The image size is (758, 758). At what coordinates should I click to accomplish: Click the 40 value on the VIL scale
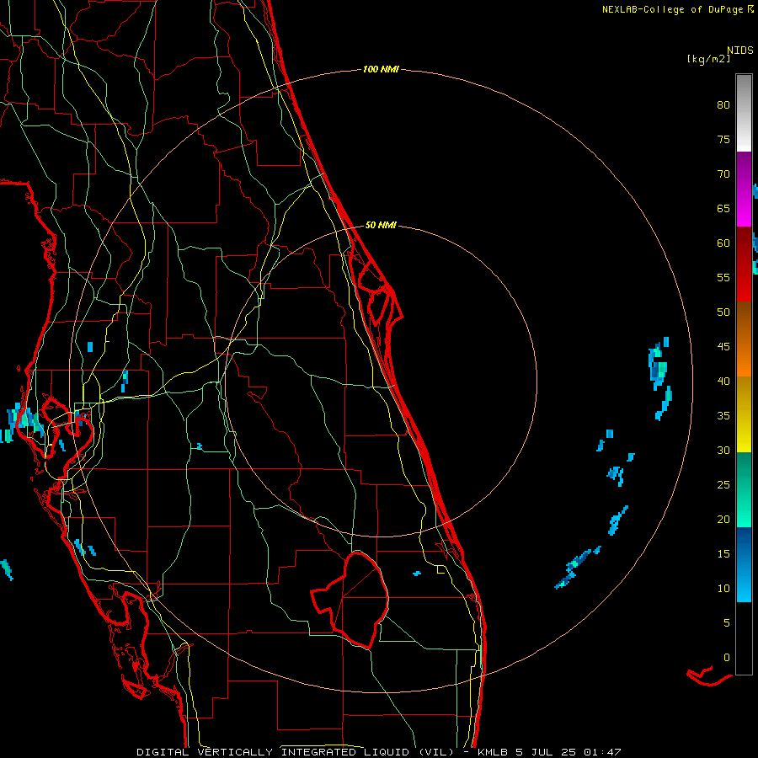(x=723, y=381)
